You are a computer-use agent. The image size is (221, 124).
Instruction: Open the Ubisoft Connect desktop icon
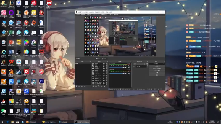coord(34,44)
